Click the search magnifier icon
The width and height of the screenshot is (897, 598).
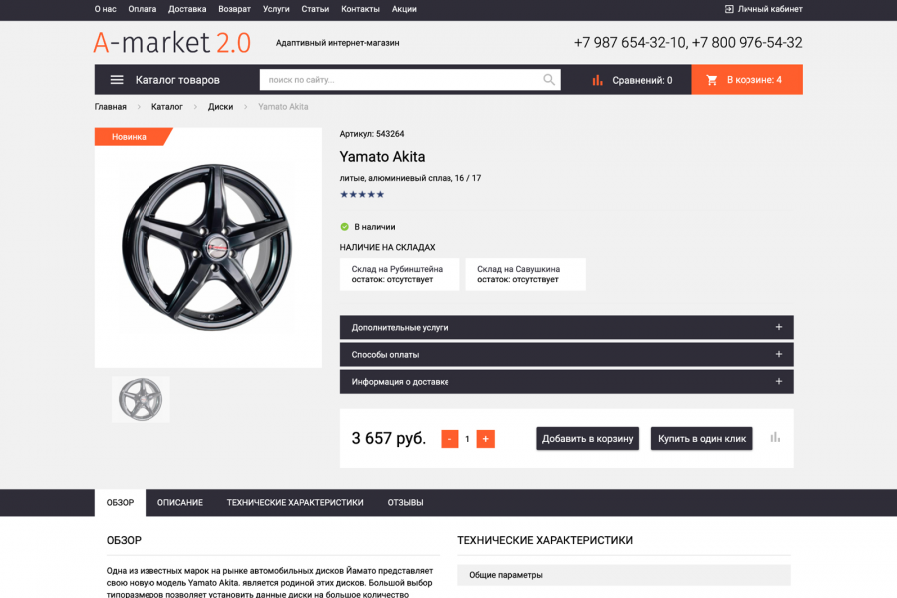click(549, 80)
